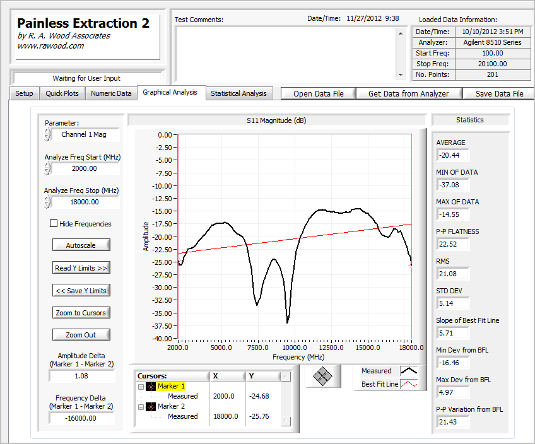Click inside the Test Comments text box

coord(286,54)
